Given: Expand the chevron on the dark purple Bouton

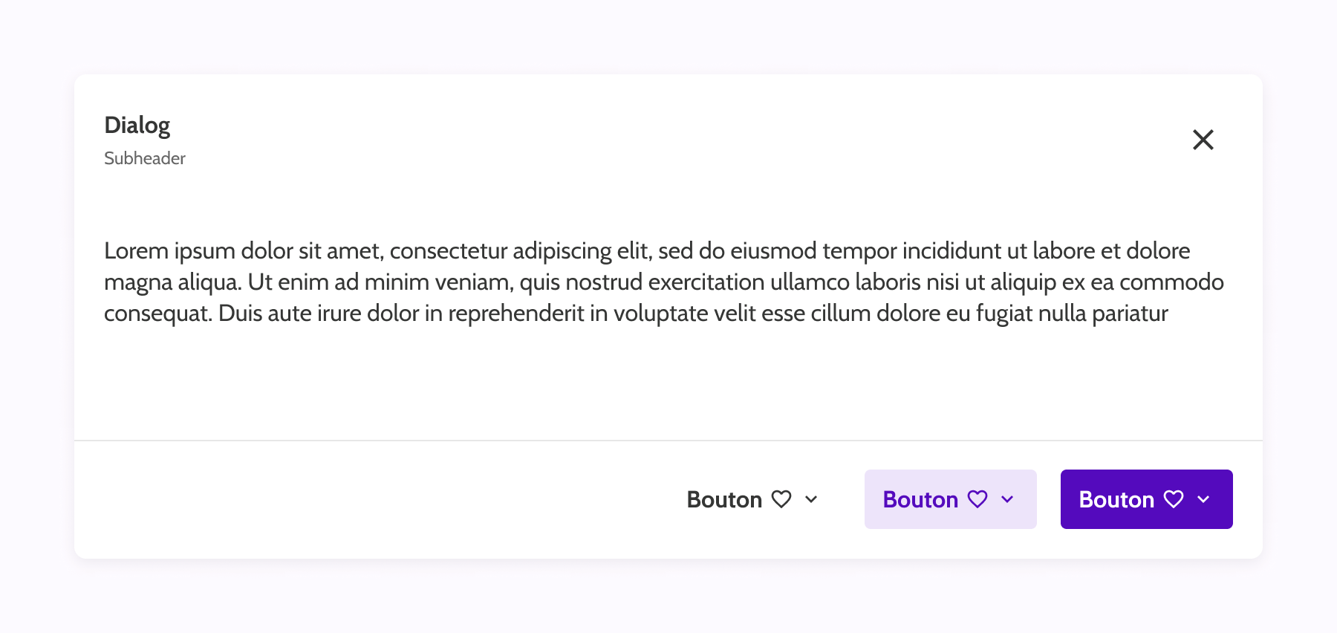Looking at the screenshot, I should point(1203,499).
